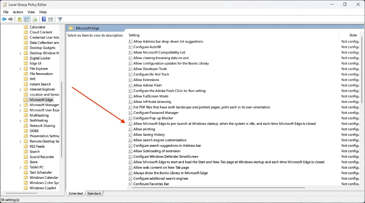Viewport: 365px width, 203px height.
Task: Select 'Configure additional search engines' setting
Action: point(161,178)
